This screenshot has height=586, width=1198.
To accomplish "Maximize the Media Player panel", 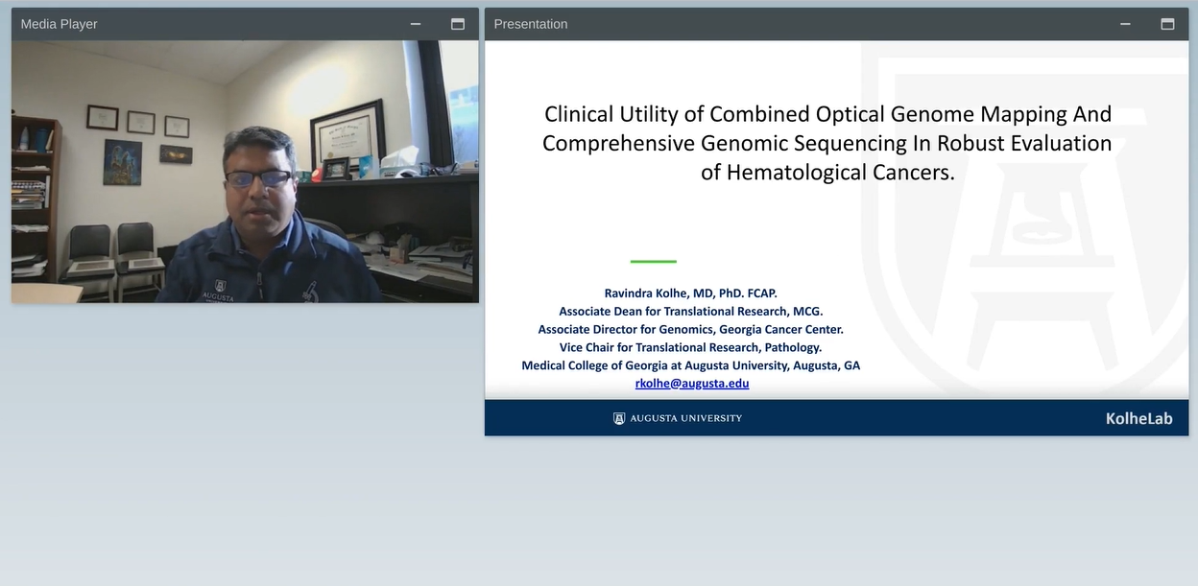I will (458, 24).
